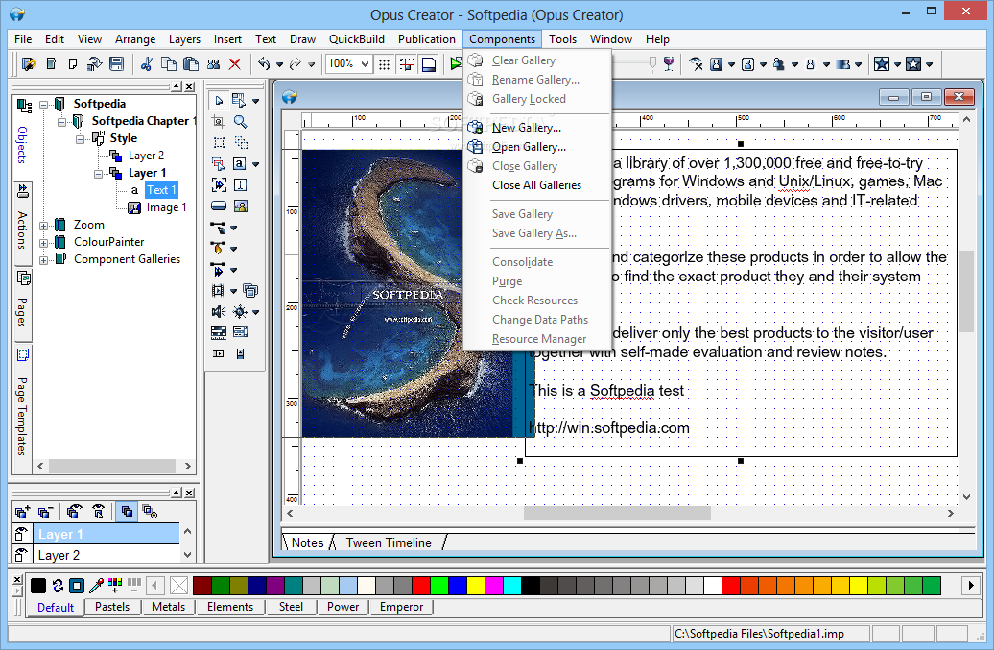Switch to the Tween Timeline tab
Screen dimensions: 994x650
(389, 542)
